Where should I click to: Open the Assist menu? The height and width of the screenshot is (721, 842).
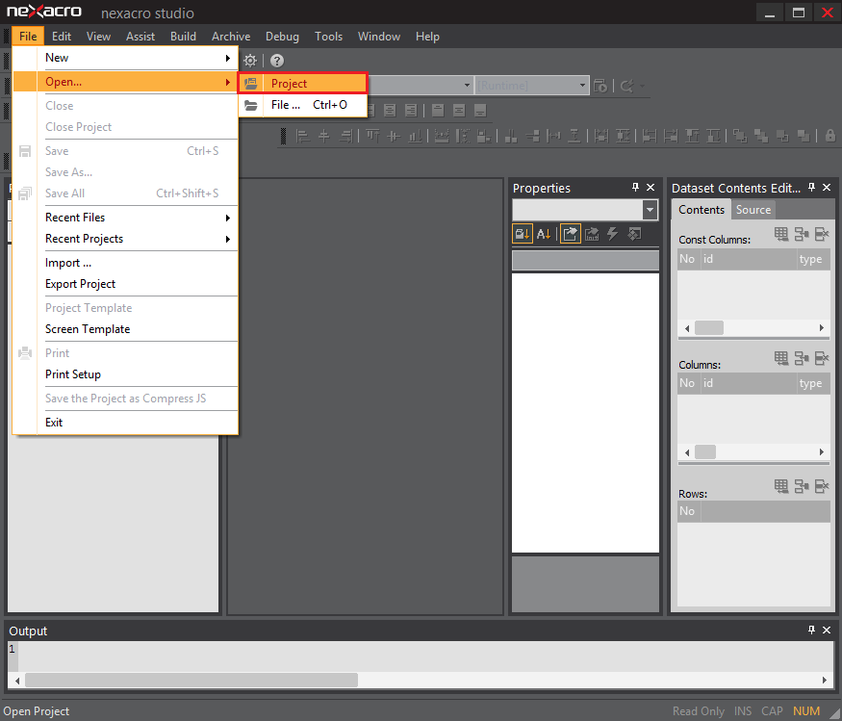(x=140, y=36)
